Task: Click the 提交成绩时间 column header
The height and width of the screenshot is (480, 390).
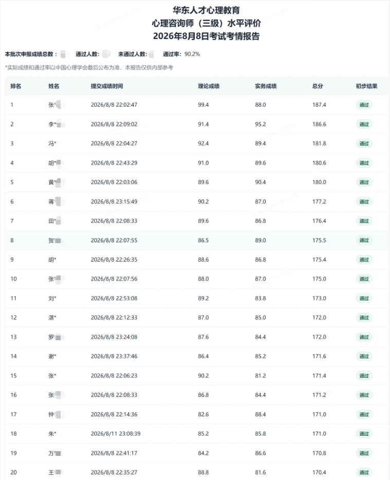Action: pyautogui.click(x=107, y=86)
